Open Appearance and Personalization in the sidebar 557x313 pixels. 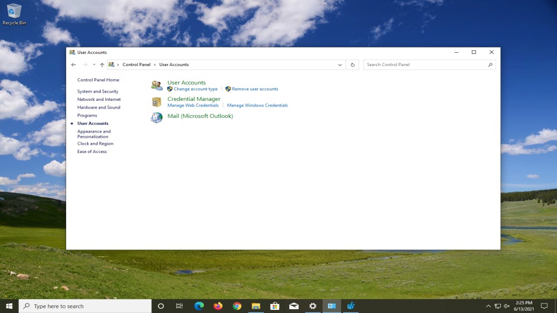(x=94, y=134)
